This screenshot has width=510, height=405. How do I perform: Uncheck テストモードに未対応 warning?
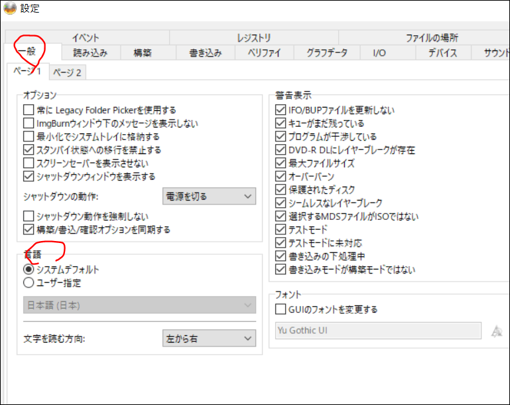(x=281, y=243)
